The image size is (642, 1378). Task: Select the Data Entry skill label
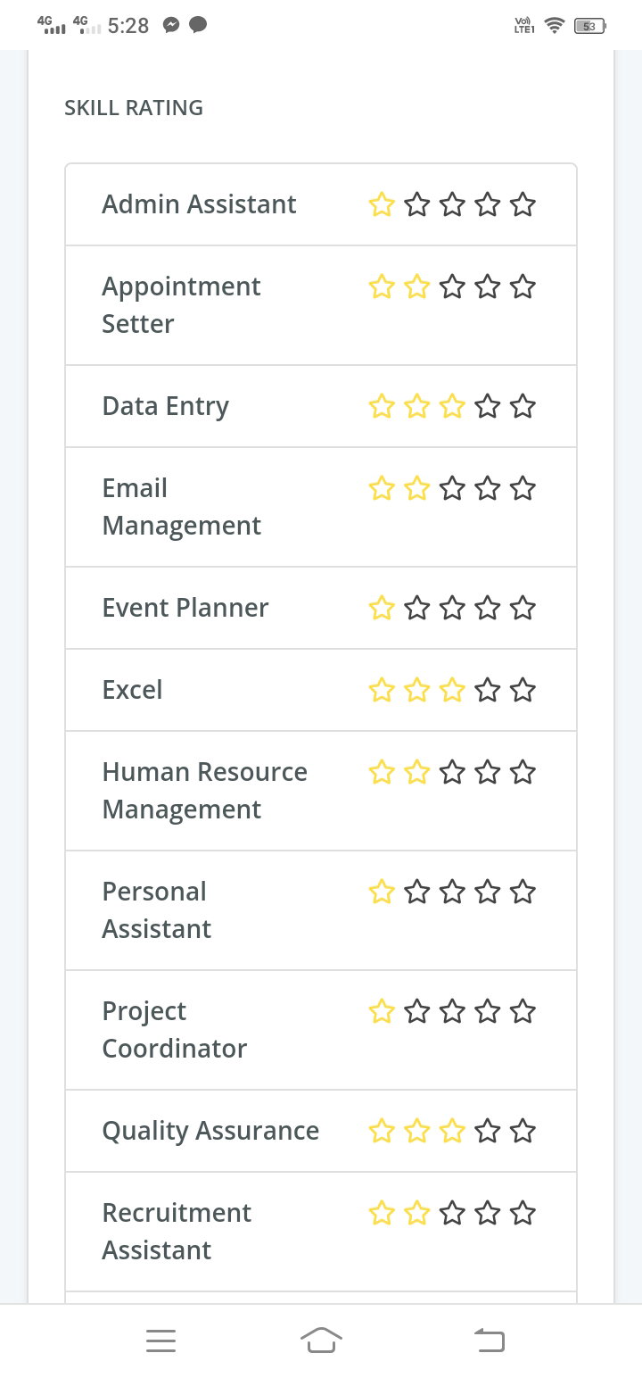166,406
